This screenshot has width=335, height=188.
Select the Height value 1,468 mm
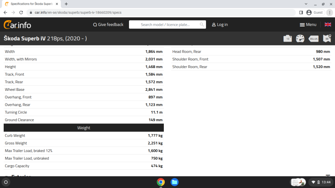[x=154, y=67]
